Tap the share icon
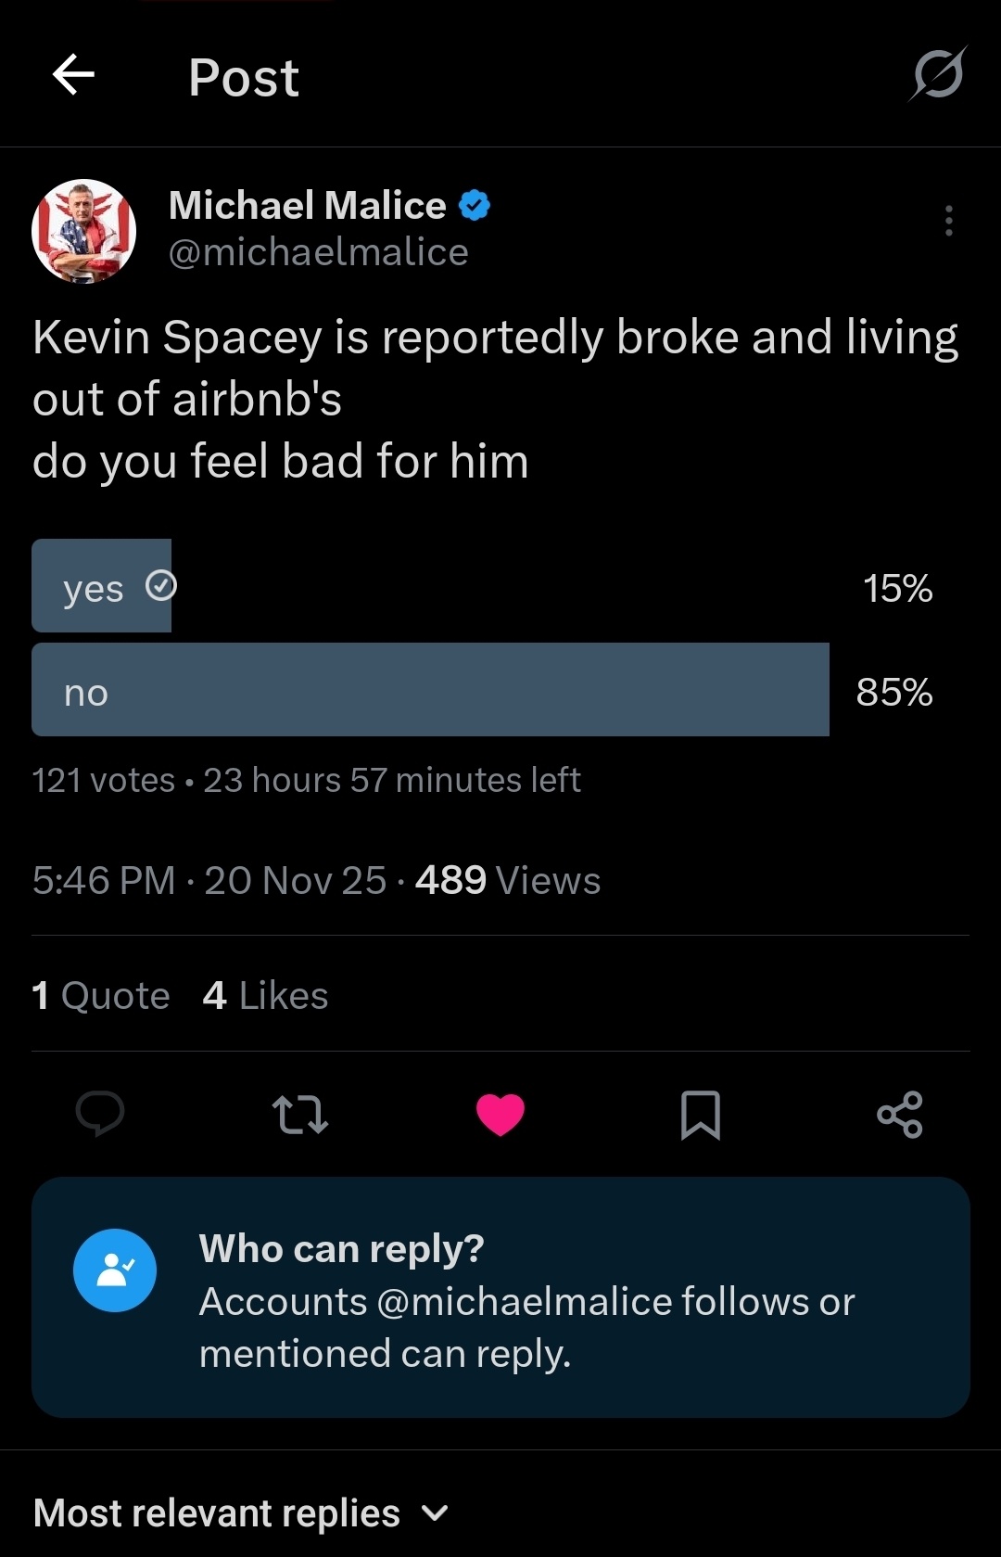This screenshot has width=1001, height=1557. pyautogui.click(x=900, y=1115)
